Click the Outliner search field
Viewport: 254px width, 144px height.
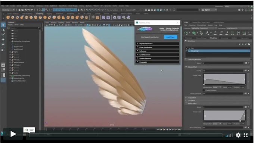25,28
